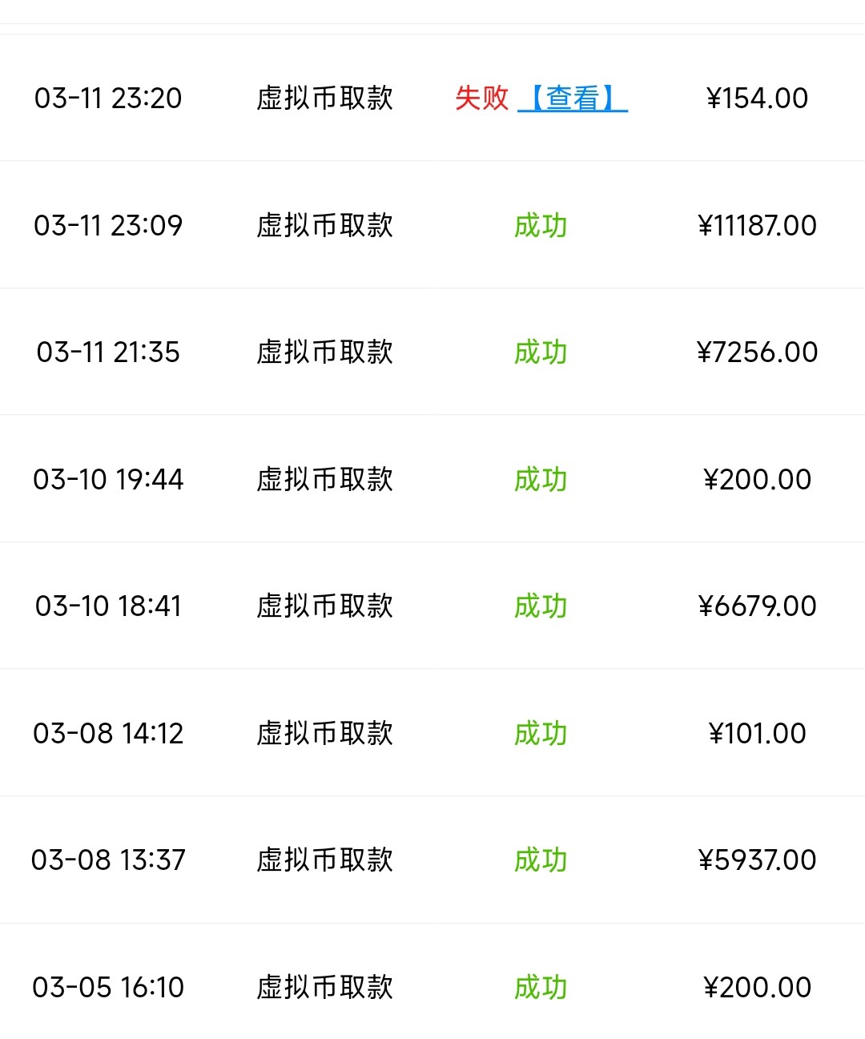865x1039 pixels.
Task: Tap the 03-11 23:20 timestamp
Action: 108,99
